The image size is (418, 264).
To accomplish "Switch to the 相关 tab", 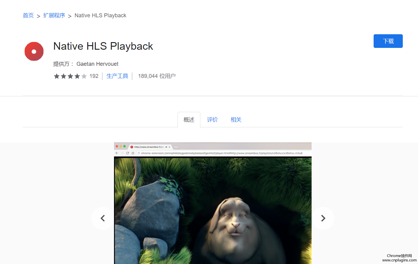I will pos(236,120).
